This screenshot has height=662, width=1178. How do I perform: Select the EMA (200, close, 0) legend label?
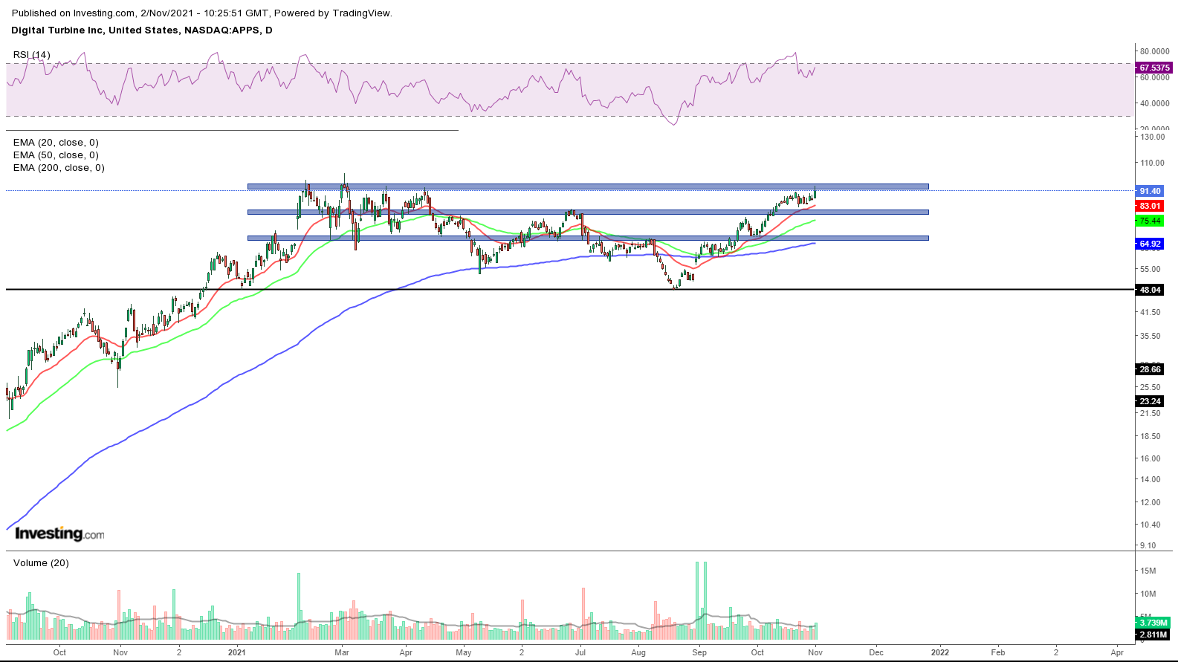(59, 168)
